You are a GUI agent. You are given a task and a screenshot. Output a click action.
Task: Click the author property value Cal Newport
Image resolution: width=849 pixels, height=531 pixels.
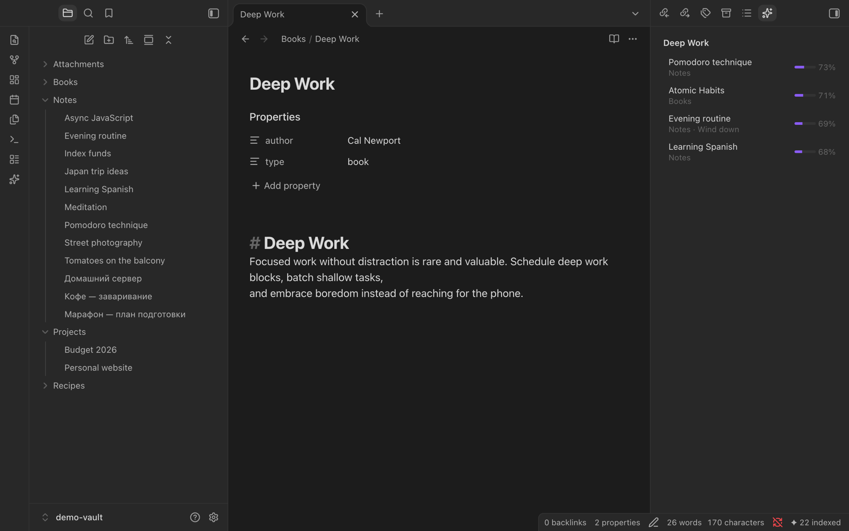374,141
